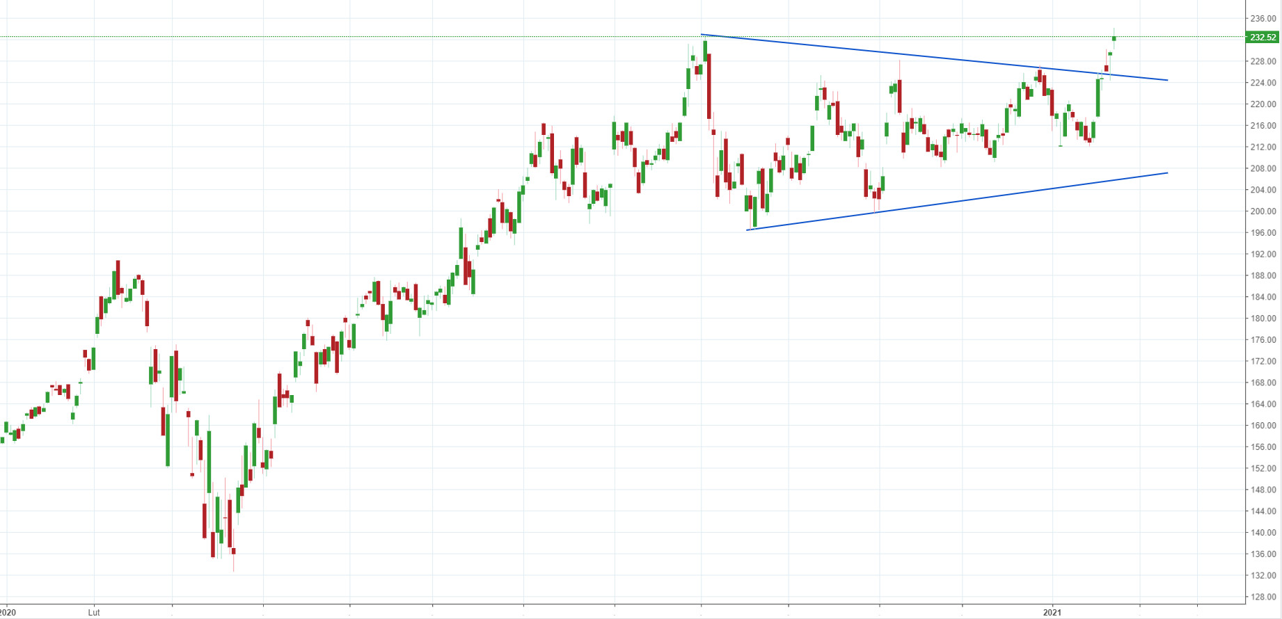Click the 200.00 price axis label
The height and width of the screenshot is (619, 1282).
click(1263, 211)
